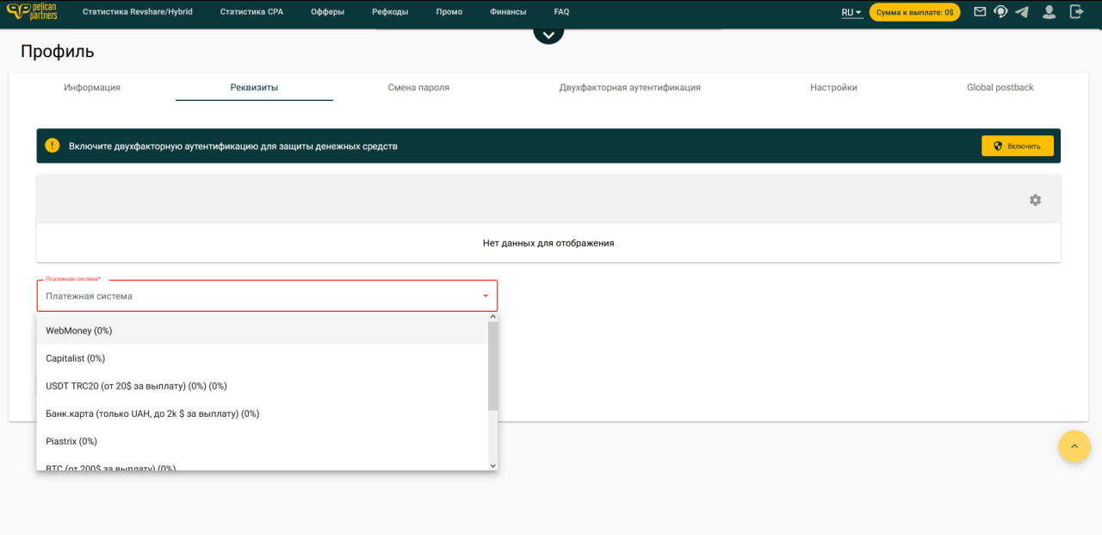This screenshot has width=1102, height=535.
Task: Expand the RU language selector
Action: point(851,12)
